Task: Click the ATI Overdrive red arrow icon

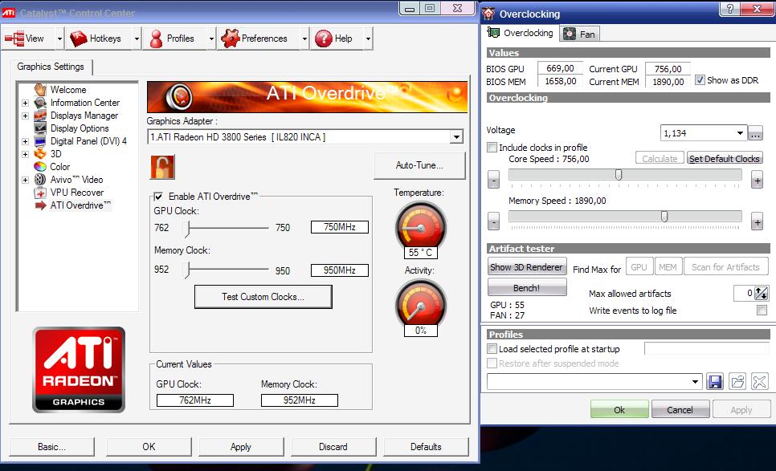Action: click(x=40, y=205)
